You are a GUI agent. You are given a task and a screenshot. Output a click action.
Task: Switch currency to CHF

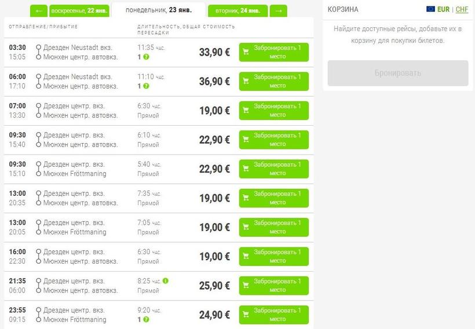462,9
